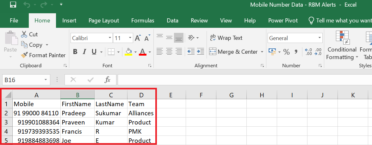Click the Increase Indent icon

[201, 51]
